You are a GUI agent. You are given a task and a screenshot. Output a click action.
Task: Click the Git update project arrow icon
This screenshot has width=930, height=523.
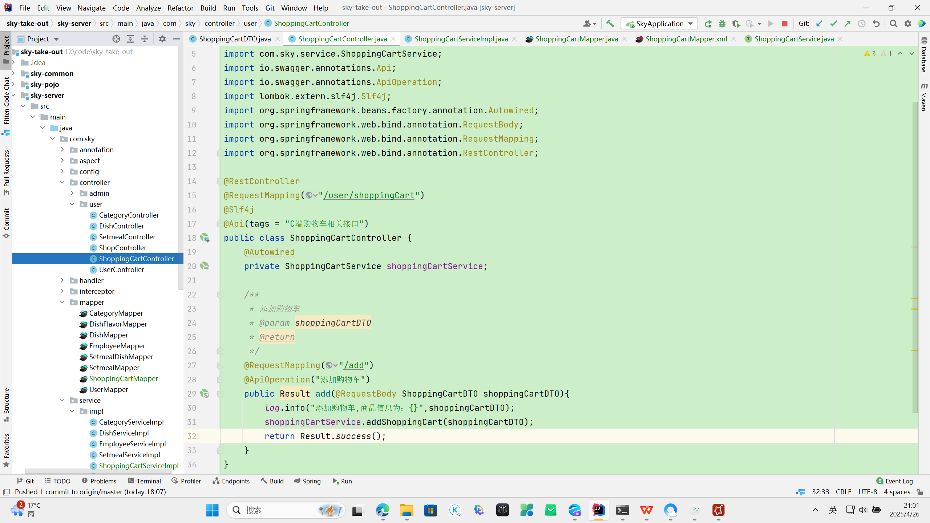[x=819, y=24]
